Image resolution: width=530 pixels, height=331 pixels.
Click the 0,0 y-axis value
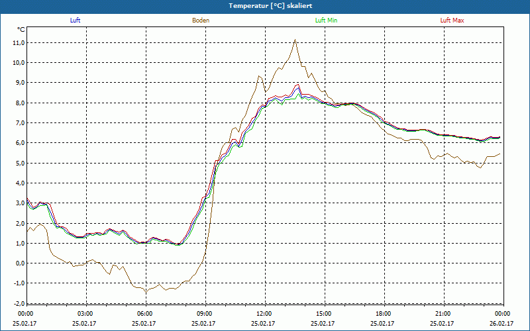pos(20,263)
